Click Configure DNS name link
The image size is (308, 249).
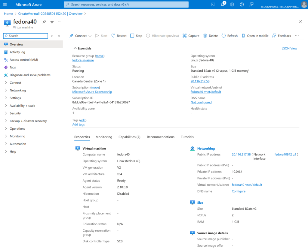tap(239, 191)
